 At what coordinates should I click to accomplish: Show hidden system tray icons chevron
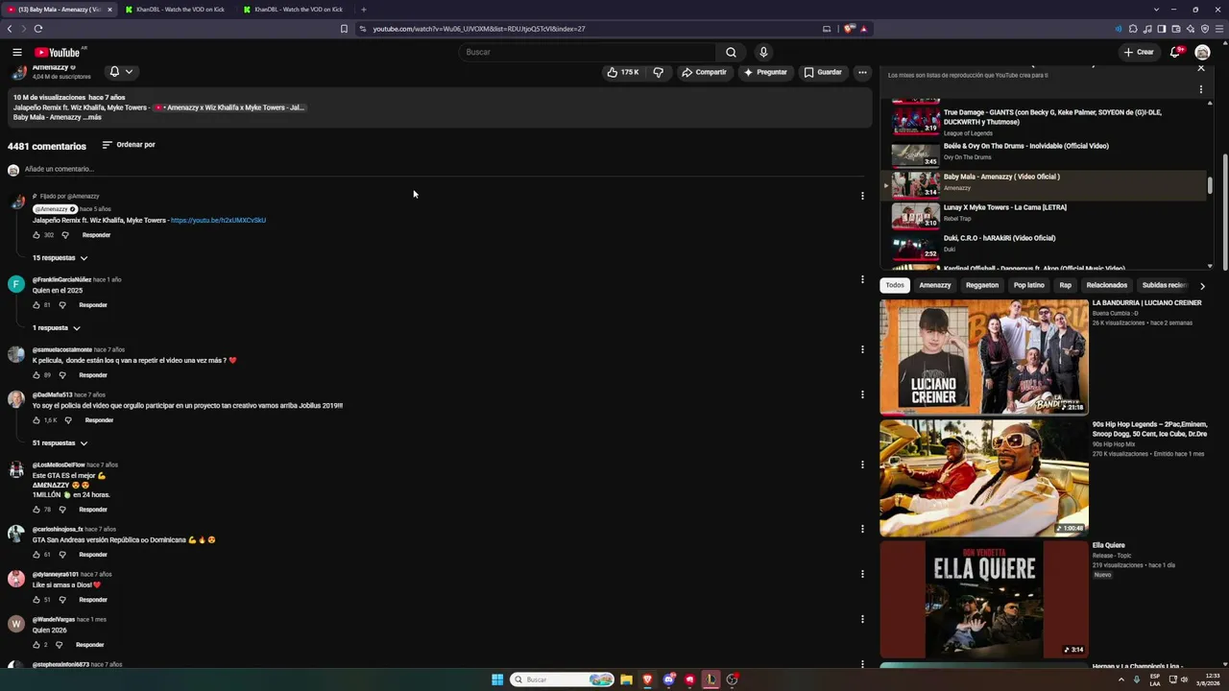point(1123,679)
